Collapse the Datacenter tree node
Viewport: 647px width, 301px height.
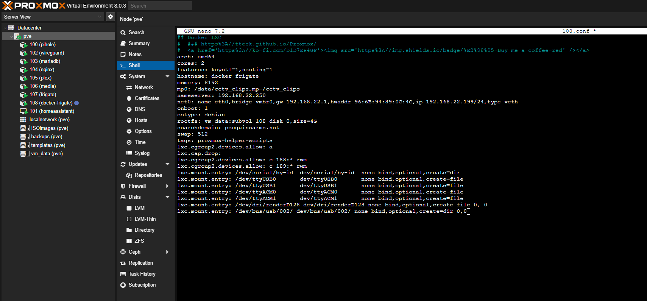pos(5,28)
